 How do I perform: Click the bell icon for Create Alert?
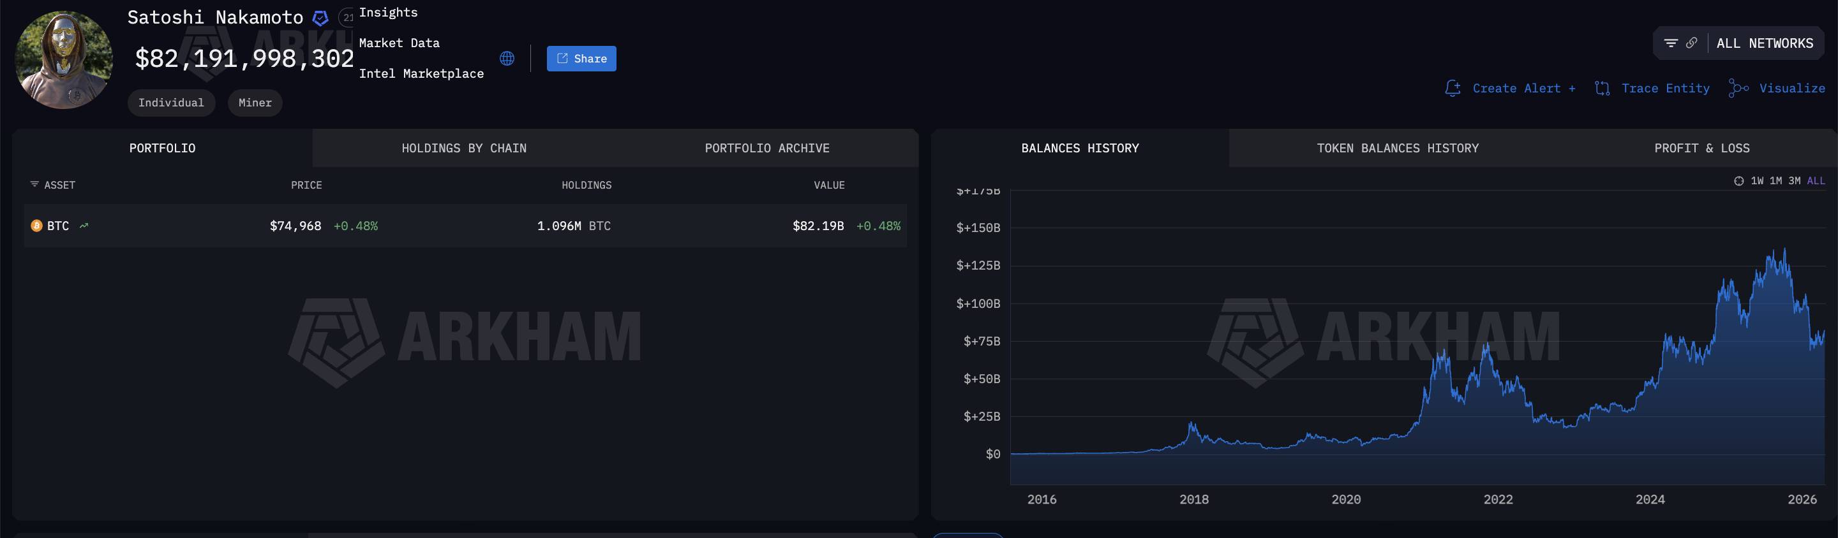click(x=1453, y=89)
